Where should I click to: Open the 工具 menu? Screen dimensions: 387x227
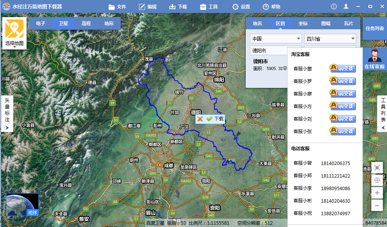point(209,7)
